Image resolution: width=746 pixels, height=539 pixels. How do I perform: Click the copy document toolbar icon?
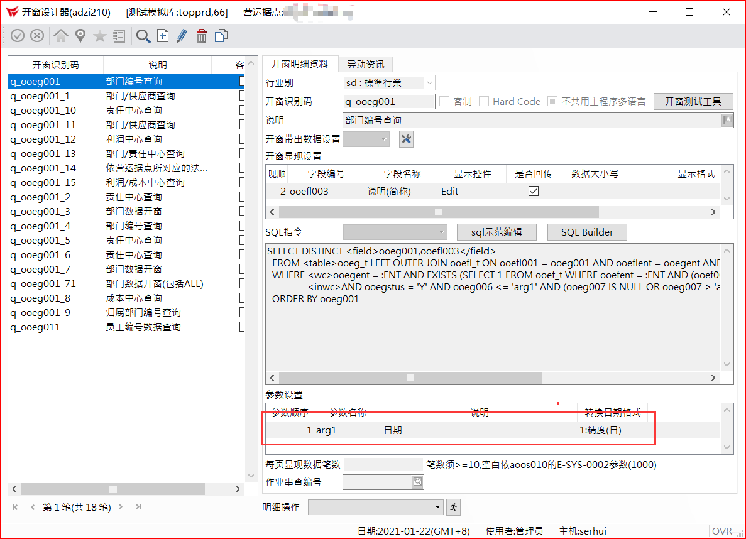tap(221, 36)
